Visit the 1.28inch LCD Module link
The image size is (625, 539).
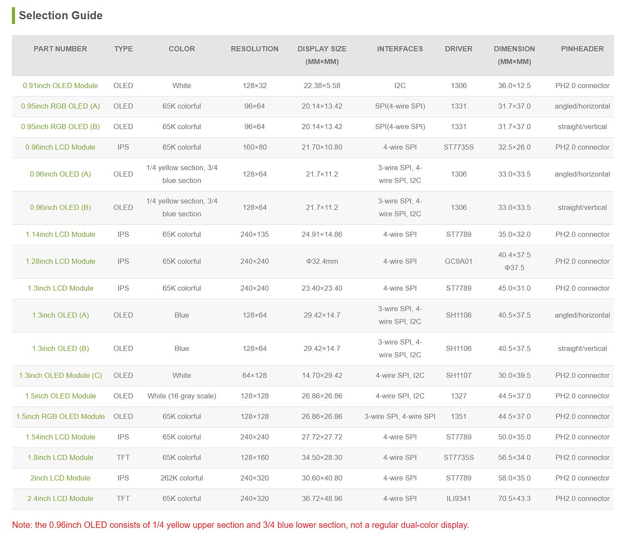tap(60, 261)
